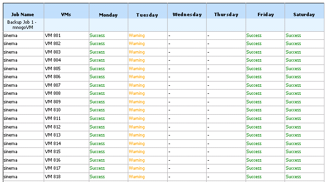Click Saturday Success status for VM 818
This screenshot has height=182, width=333.
point(293,177)
